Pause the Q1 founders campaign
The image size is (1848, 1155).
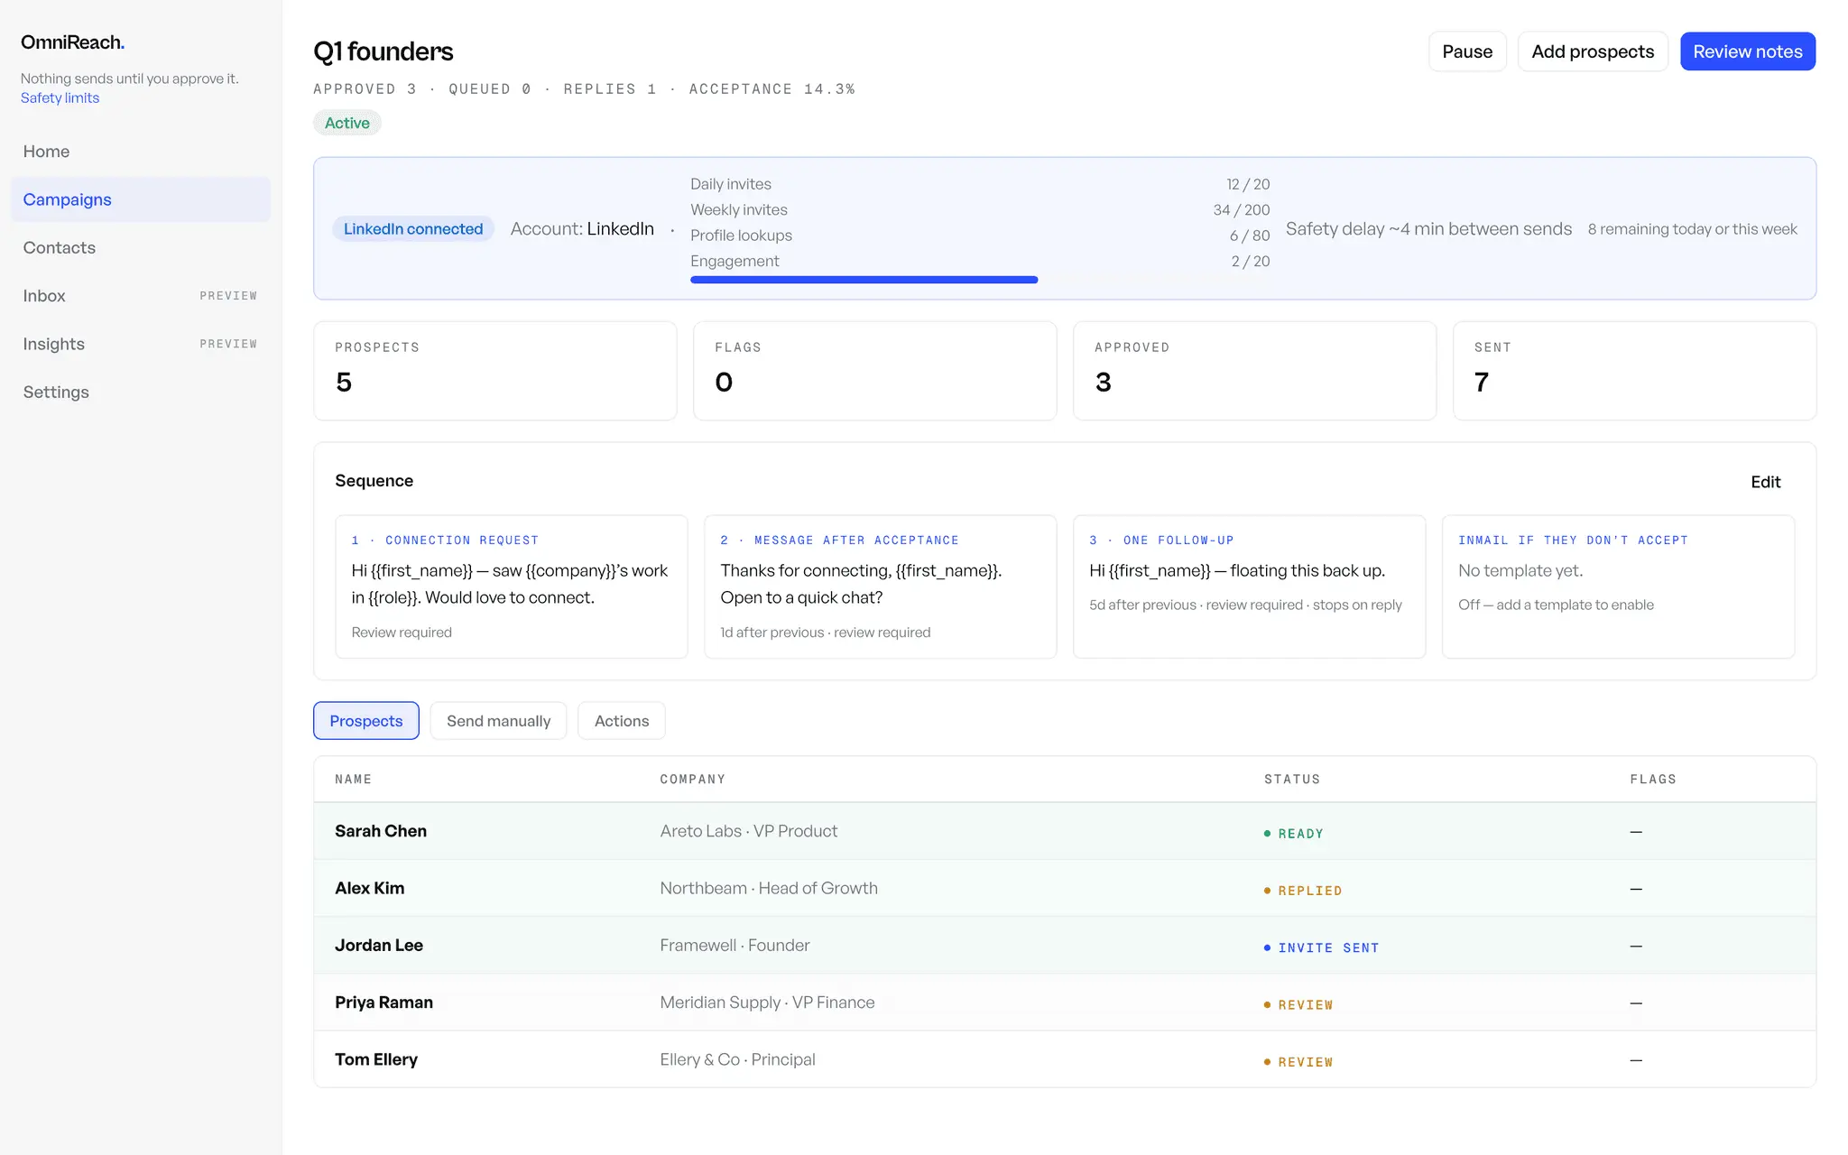(x=1467, y=51)
